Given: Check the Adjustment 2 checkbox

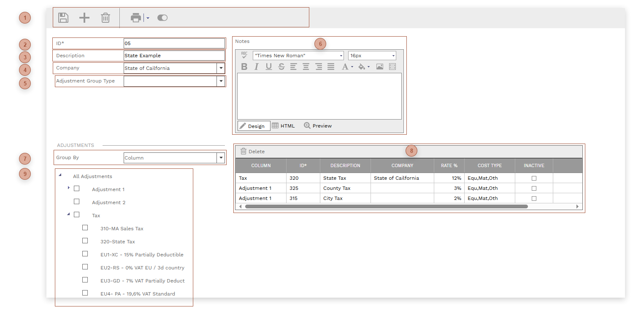Looking at the screenshot, I should point(76,202).
